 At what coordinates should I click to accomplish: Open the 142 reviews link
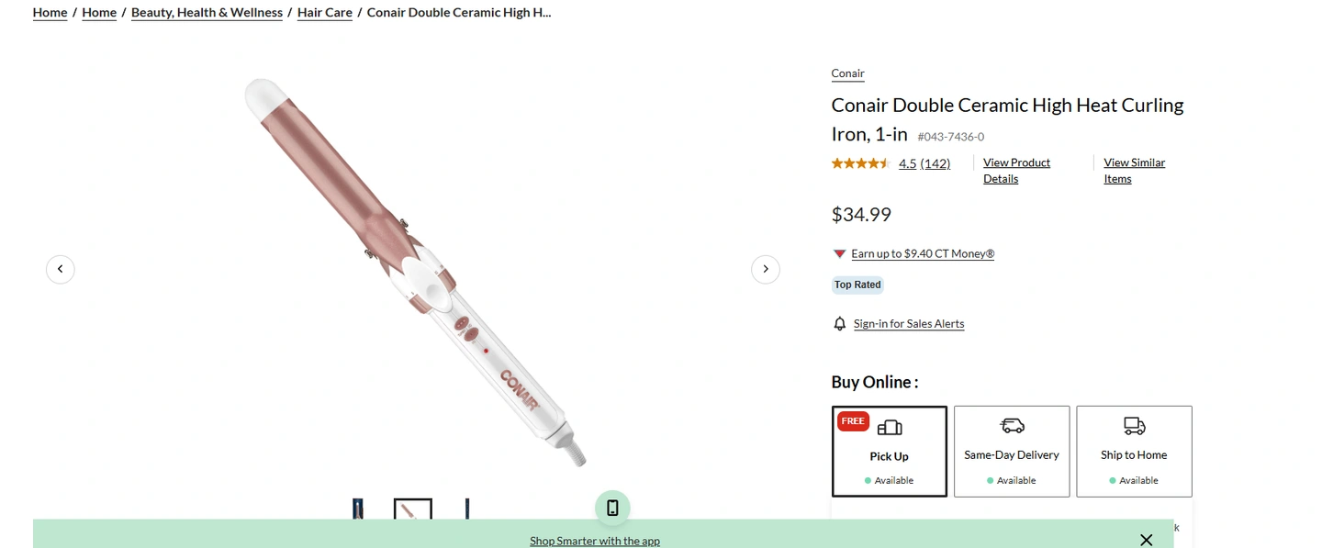[x=935, y=163]
